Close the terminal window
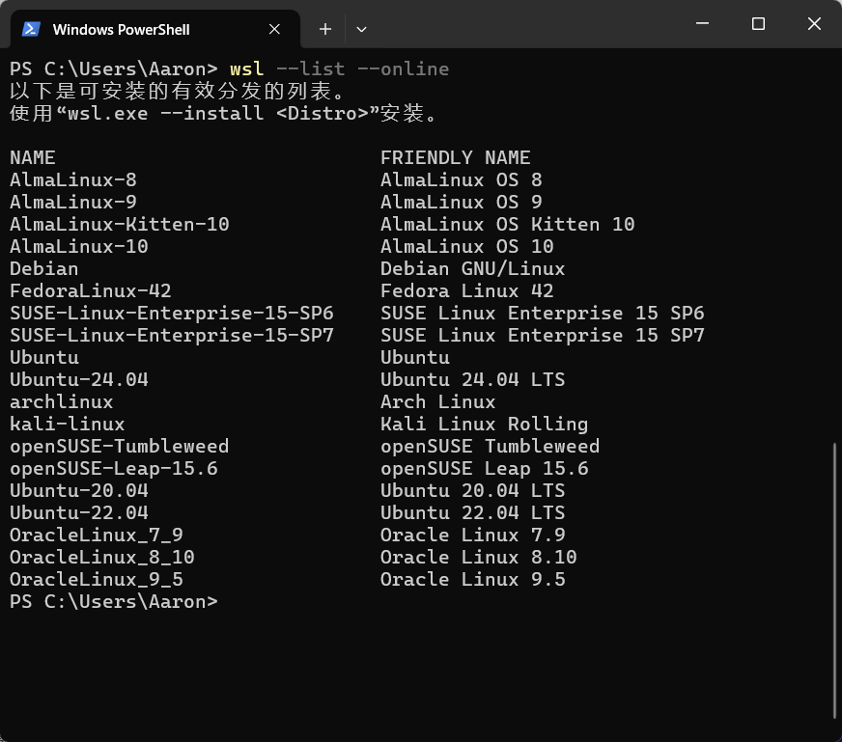Image resolution: width=842 pixels, height=742 pixels. click(x=814, y=23)
